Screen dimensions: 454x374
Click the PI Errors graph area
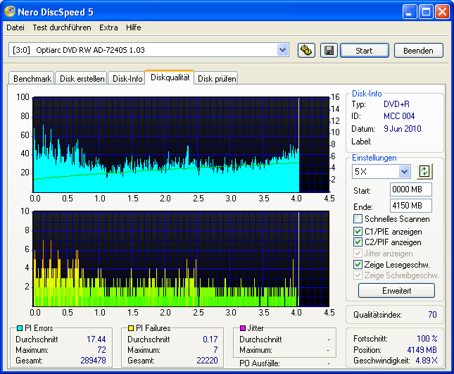click(x=181, y=144)
